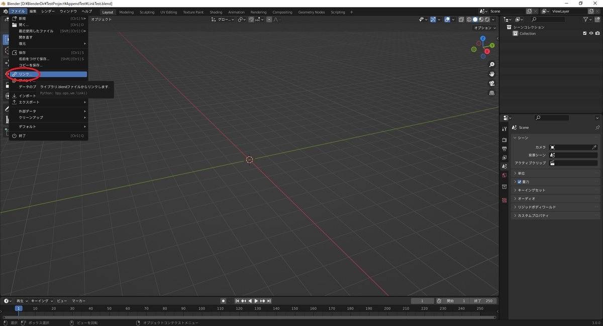Click the pan view hand icon

[492, 74]
